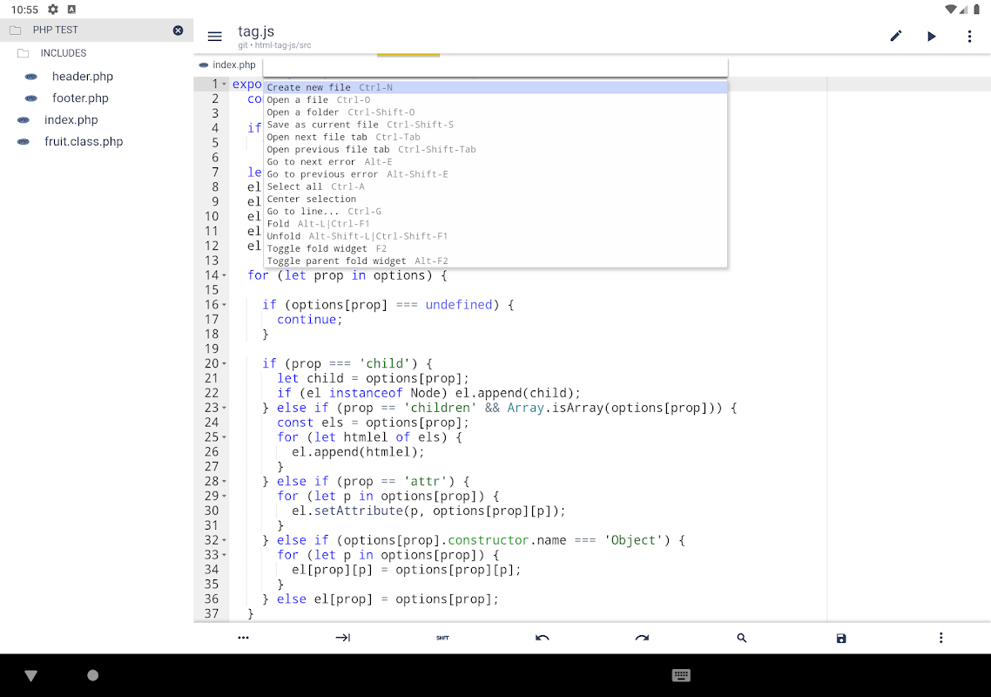
Task: Collapse the fold arrow at line 16
Action: pos(225,305)
